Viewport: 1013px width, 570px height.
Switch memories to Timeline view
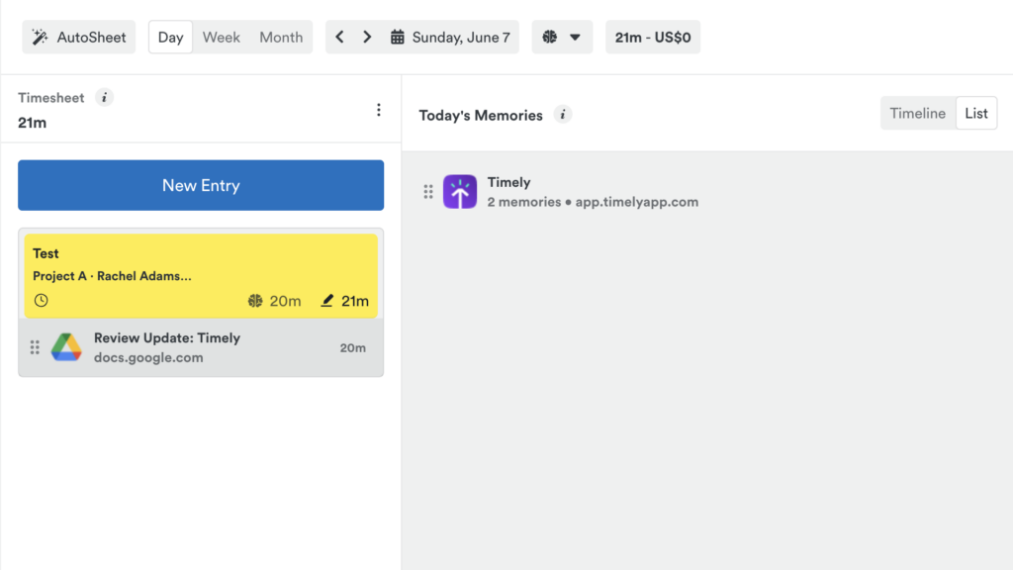[x=917, y=113]
